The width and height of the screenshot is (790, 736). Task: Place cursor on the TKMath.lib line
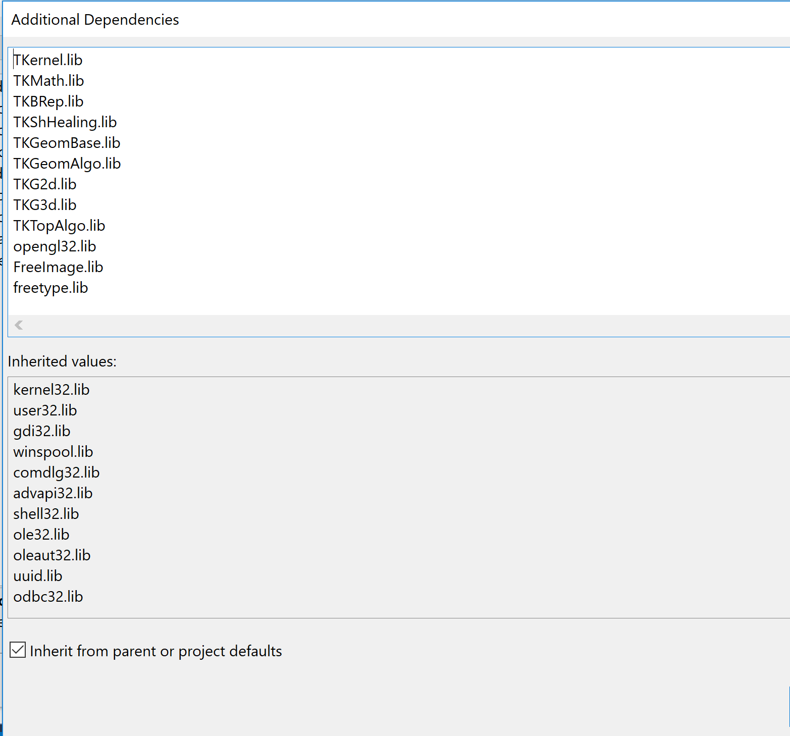(48, 81)
